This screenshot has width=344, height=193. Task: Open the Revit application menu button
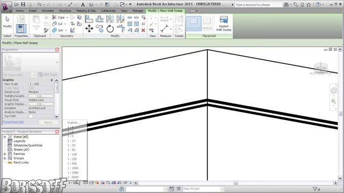(x=6, y=6)
